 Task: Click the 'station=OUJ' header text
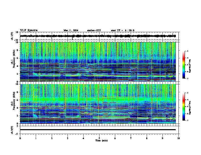click(x=94, y=30)
